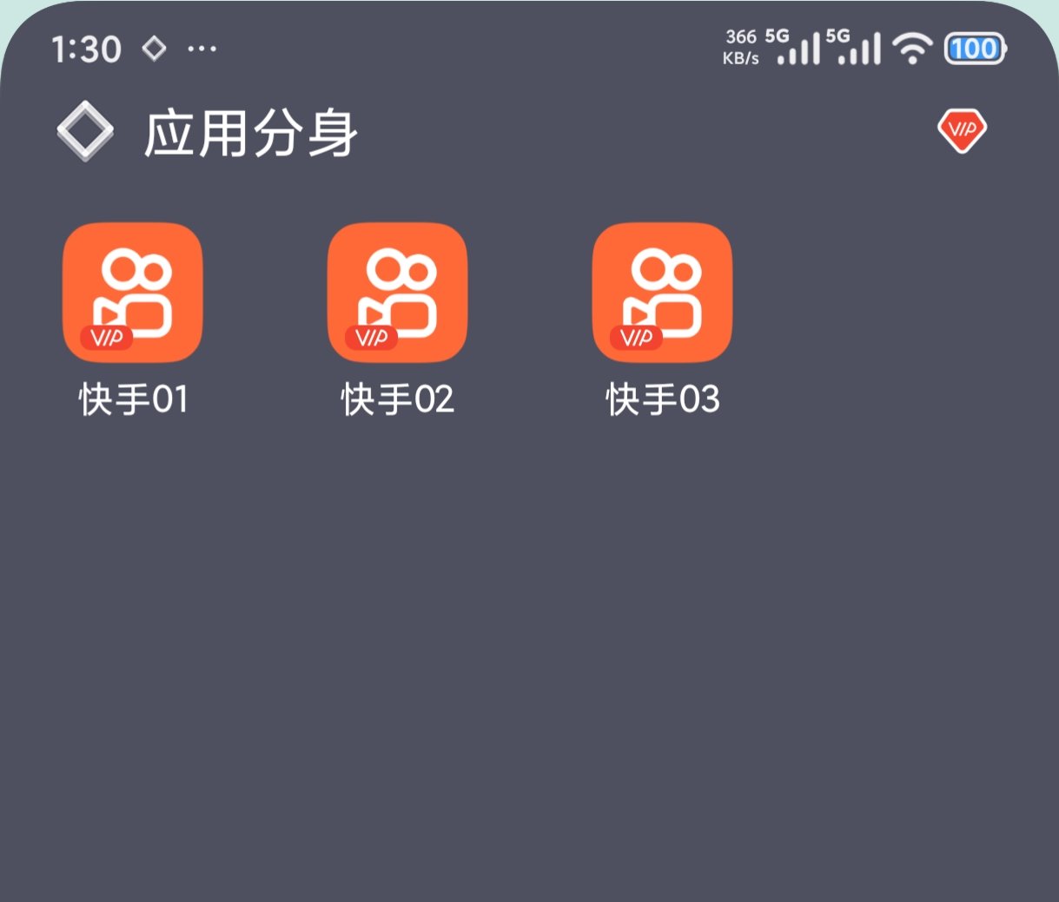1059x902 pixels.
Task: Tap the 应用分身 page title
Action: tap(251, 134)
